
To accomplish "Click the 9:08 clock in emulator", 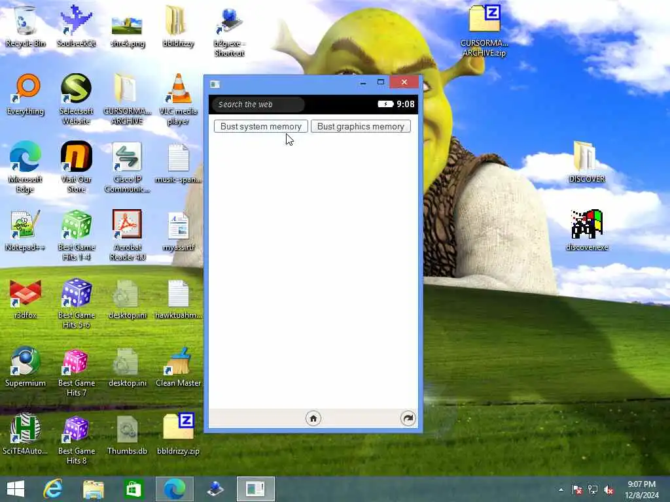I will pos(406,104).
